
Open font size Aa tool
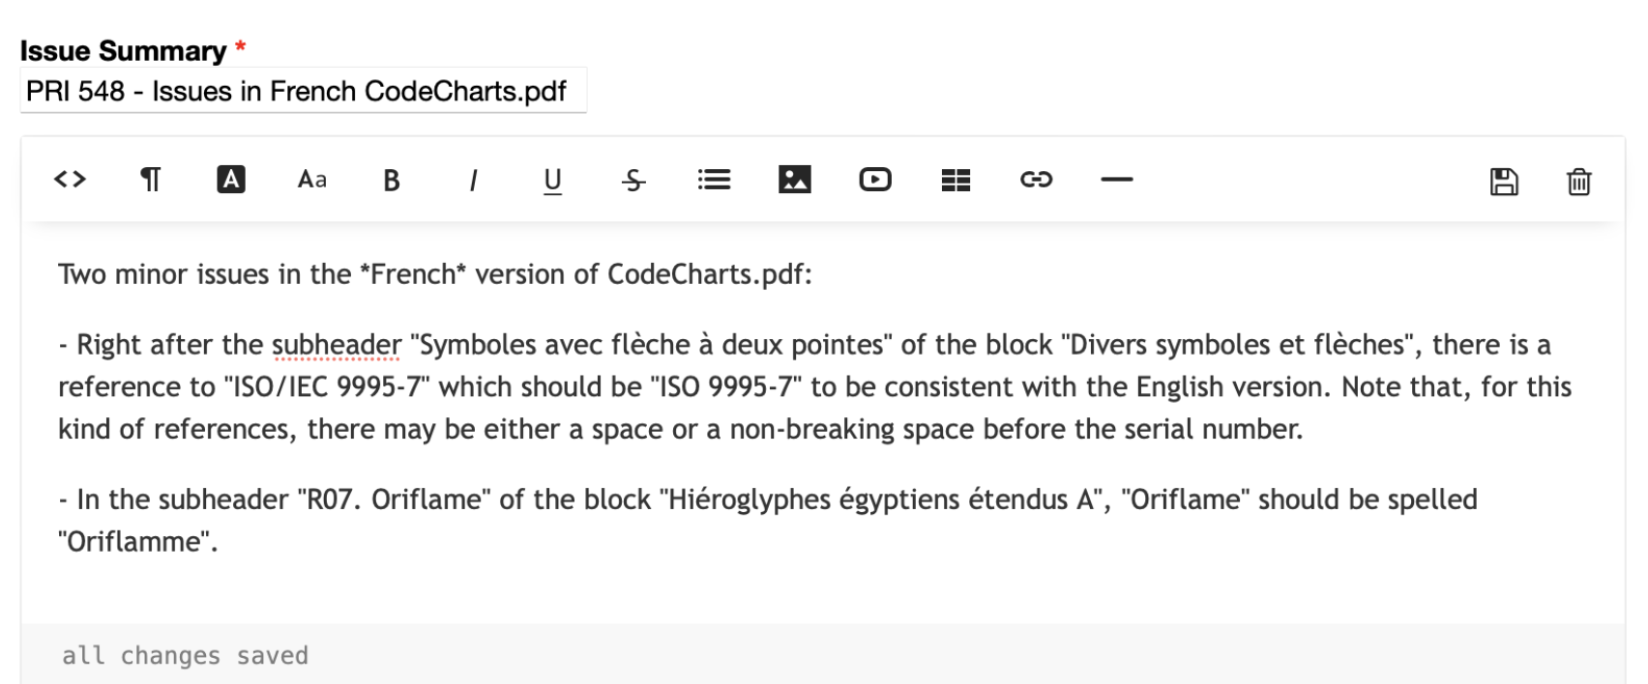(x=311, y=180)
